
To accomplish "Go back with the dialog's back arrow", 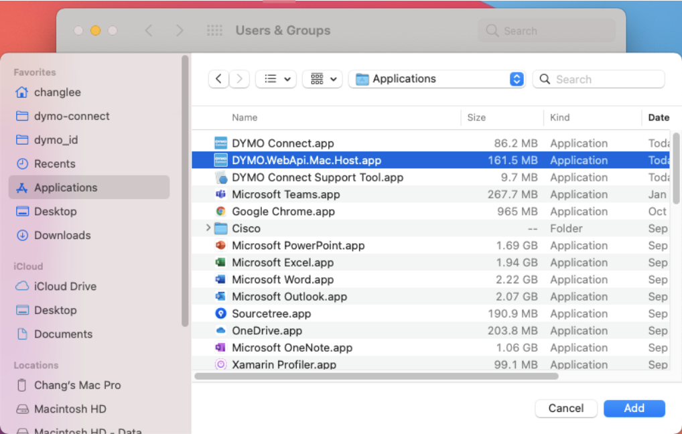I will tap(218, 79).
